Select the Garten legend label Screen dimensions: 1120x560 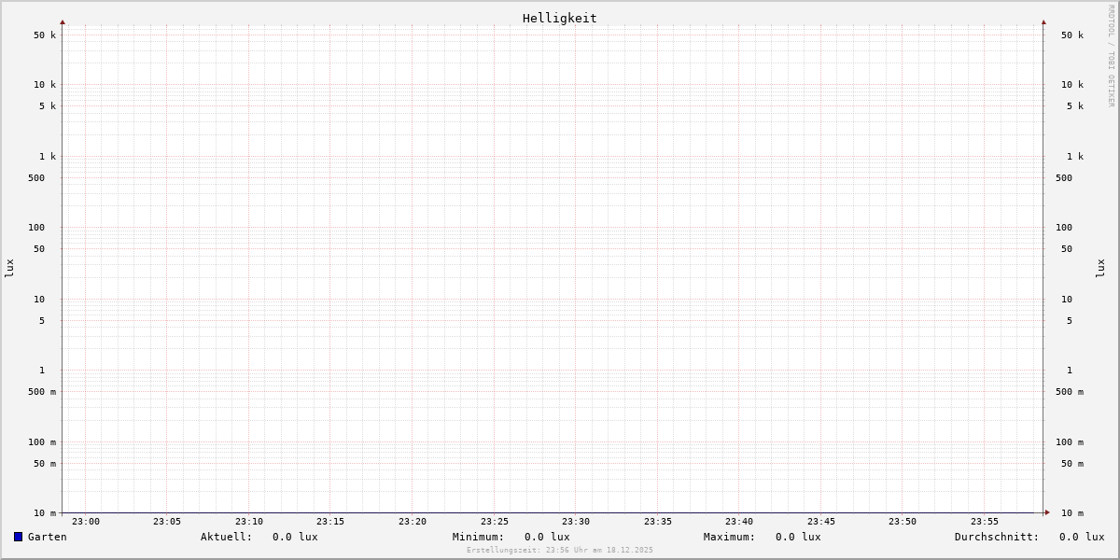point(47,537)
